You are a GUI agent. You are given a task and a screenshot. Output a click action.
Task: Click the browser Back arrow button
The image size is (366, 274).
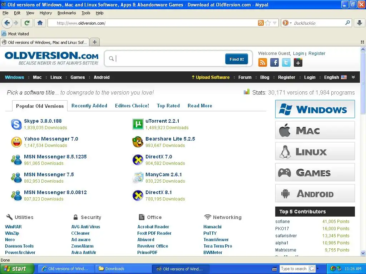[x=7, y=23]
